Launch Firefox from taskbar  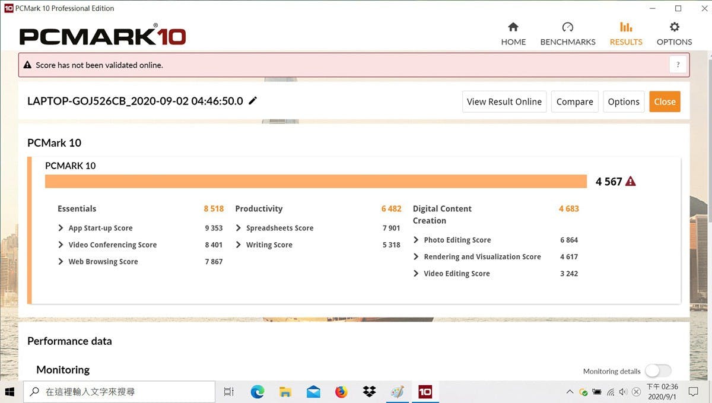[x=341, y=392]
